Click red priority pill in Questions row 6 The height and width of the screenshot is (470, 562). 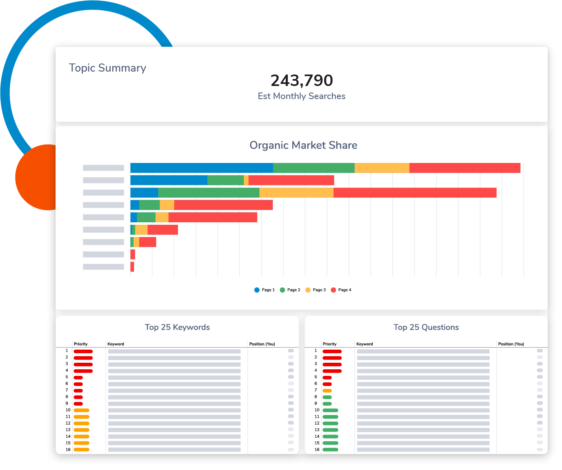tap(327, 384)
